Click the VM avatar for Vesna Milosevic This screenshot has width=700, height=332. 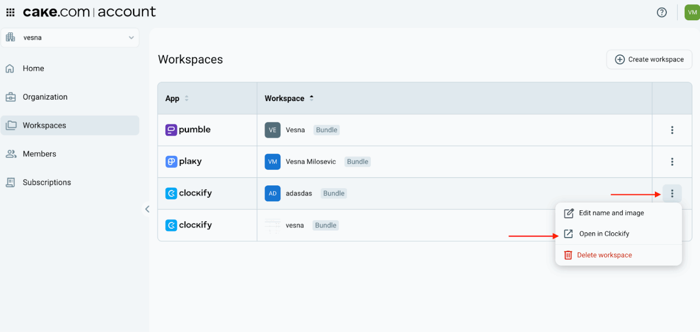(273, 162)
